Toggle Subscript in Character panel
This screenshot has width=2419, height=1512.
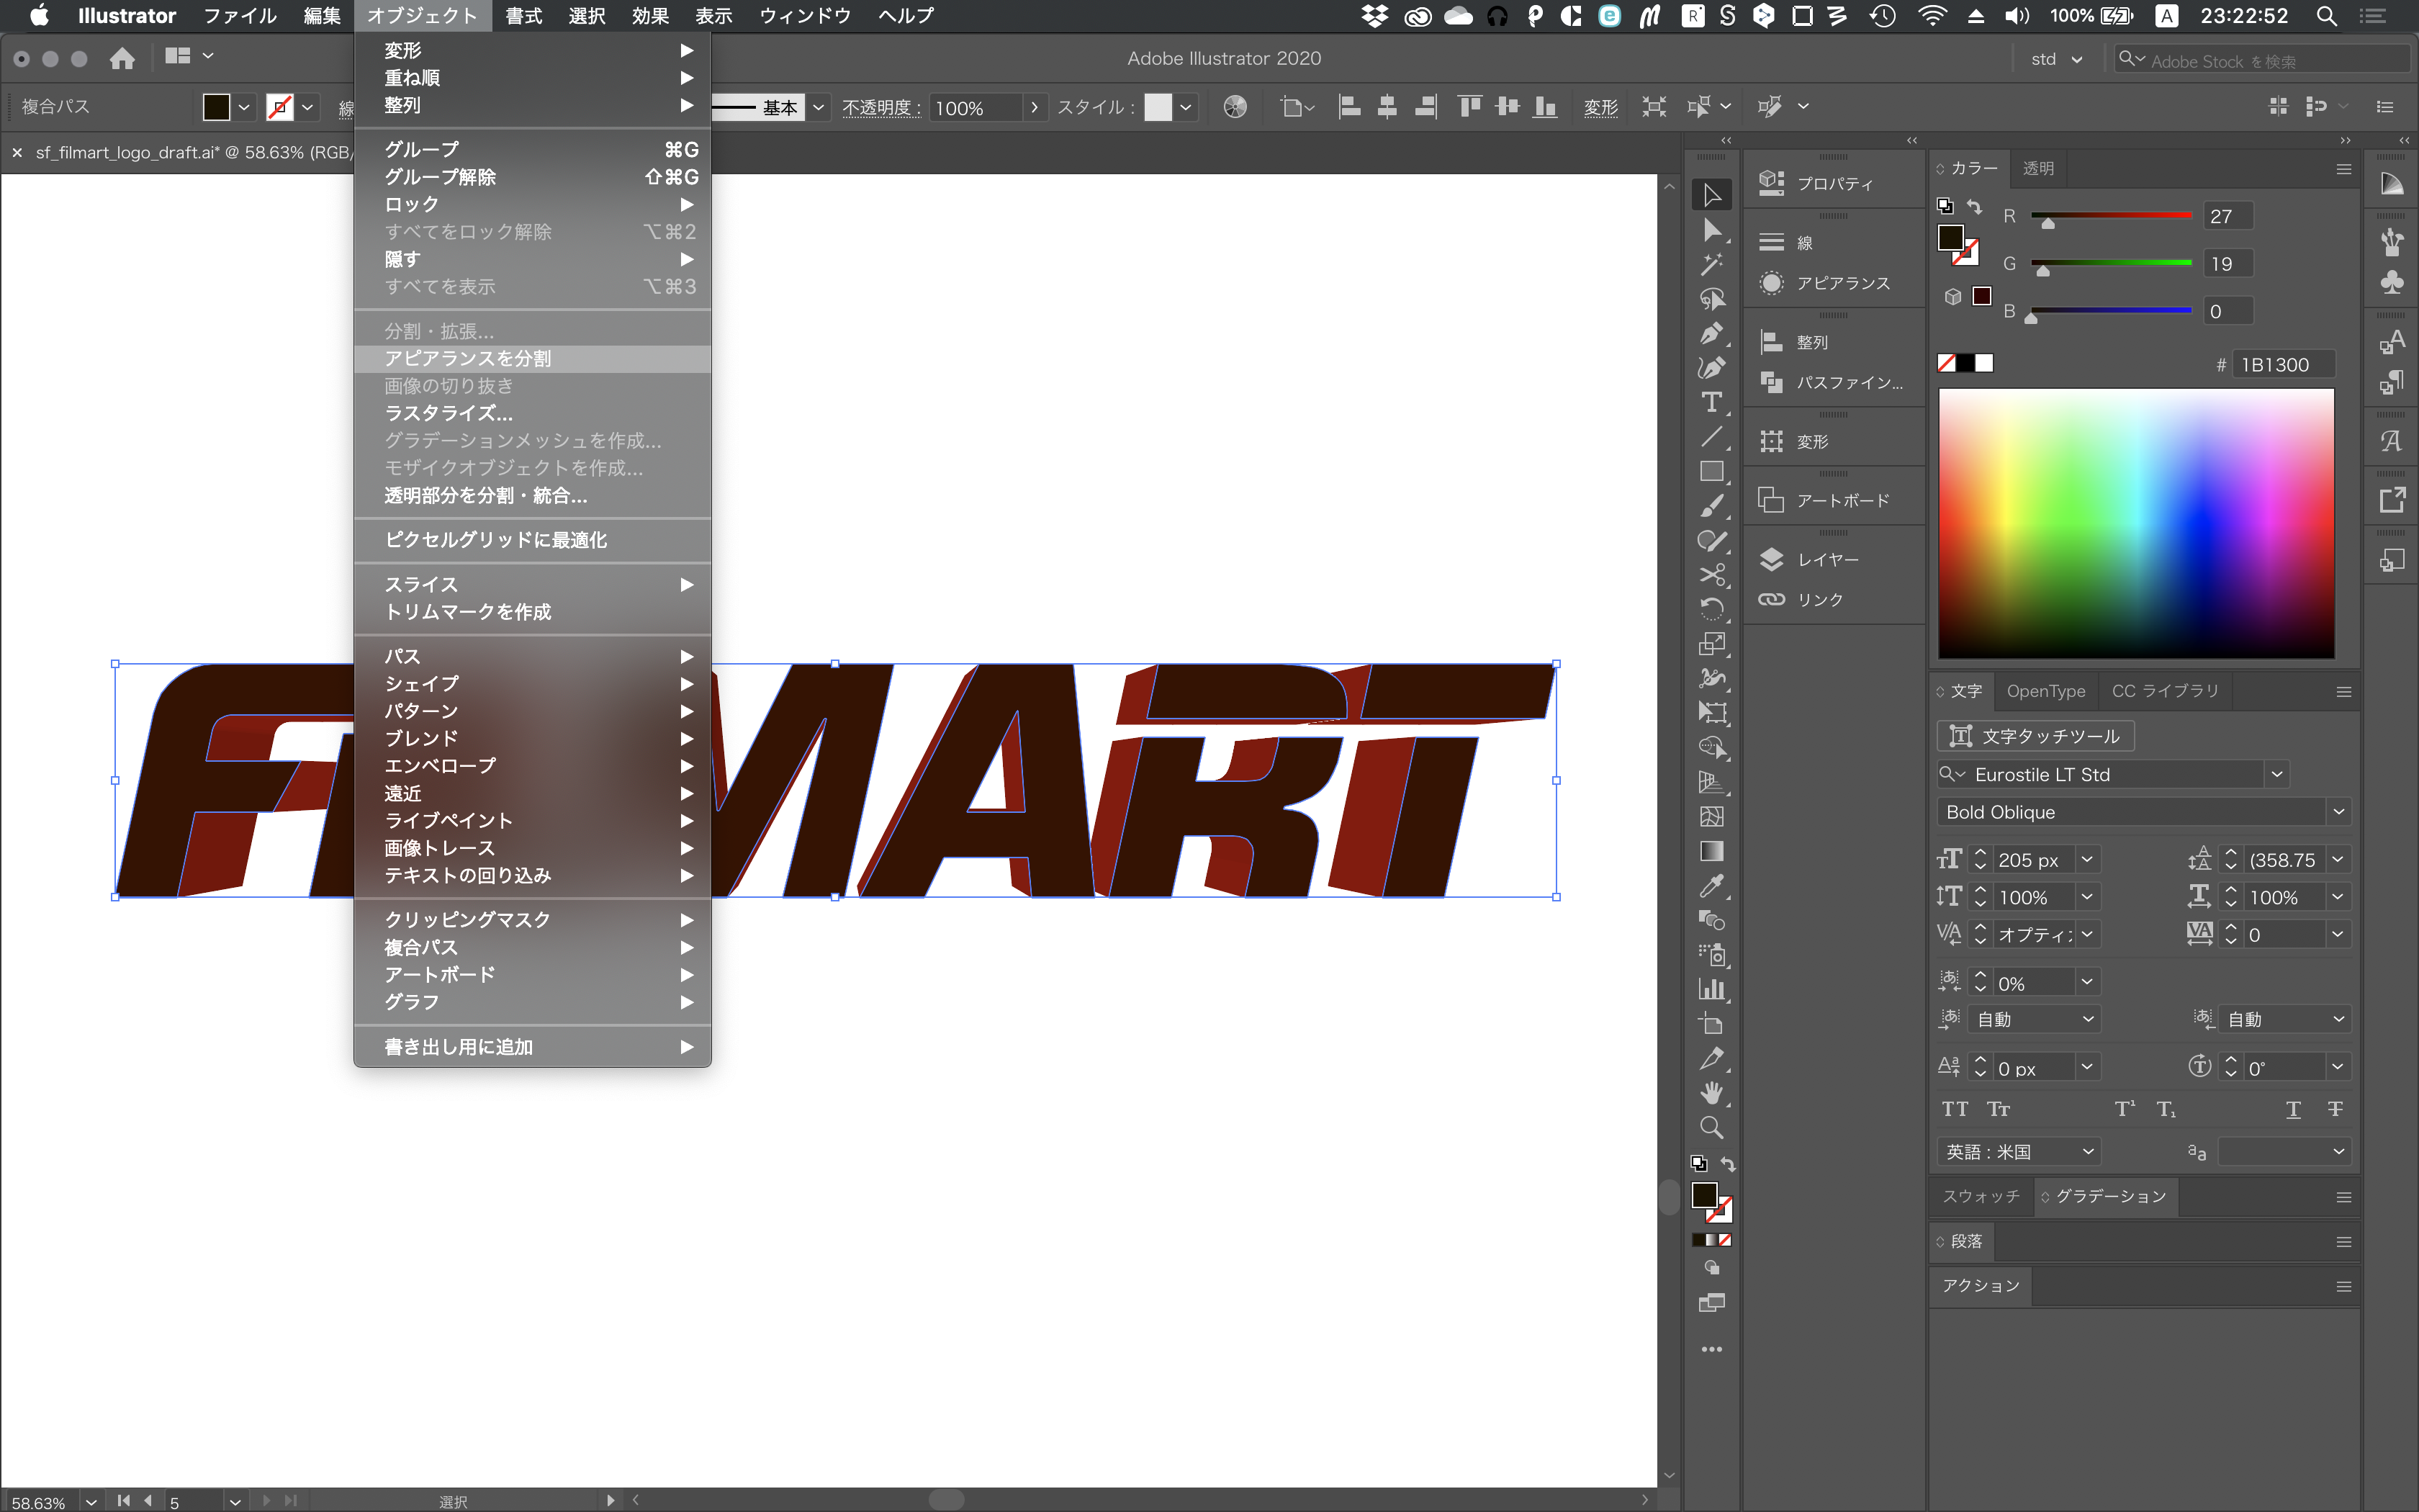coord(2165,1109)
